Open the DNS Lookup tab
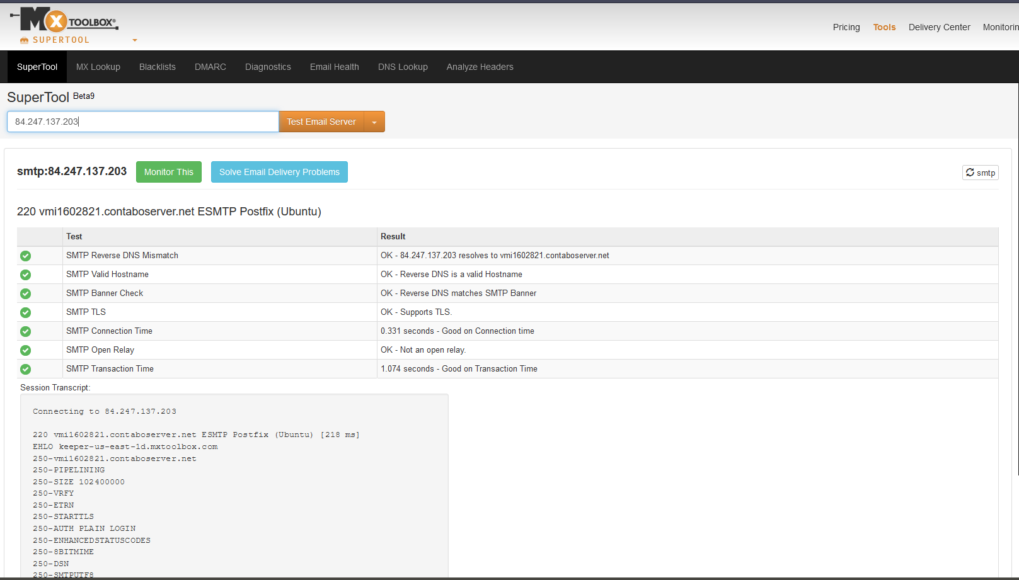 click(x=403, y=67)
